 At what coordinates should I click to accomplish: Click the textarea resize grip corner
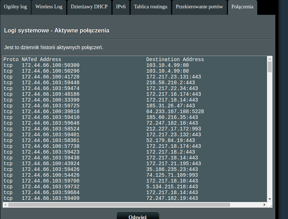click(270, 205)
